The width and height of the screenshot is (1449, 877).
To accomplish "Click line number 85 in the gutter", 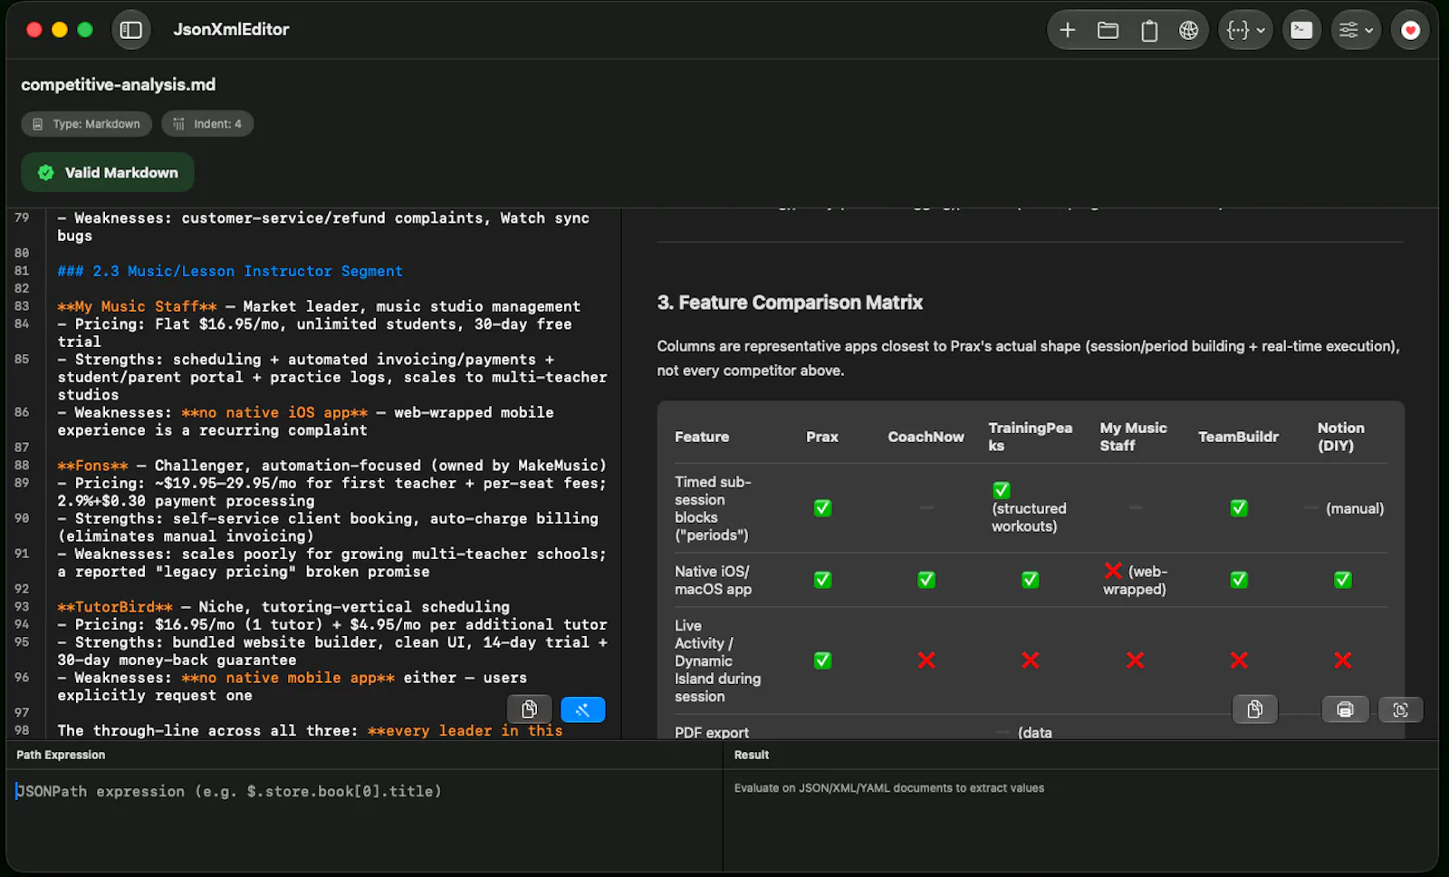I will tap(22, 360).
